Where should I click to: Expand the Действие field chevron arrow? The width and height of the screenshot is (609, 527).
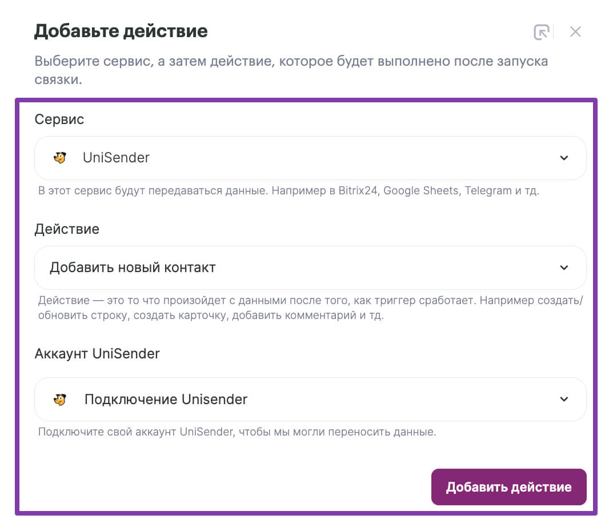(x=564, y=268)
